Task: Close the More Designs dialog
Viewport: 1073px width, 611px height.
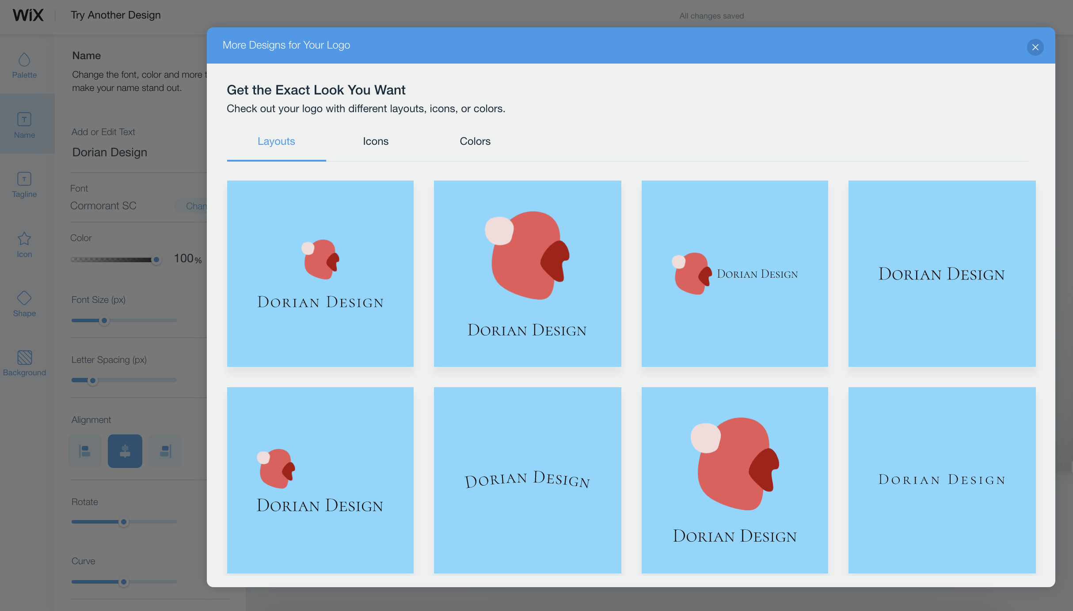Action: click(x=1035, y=47)
